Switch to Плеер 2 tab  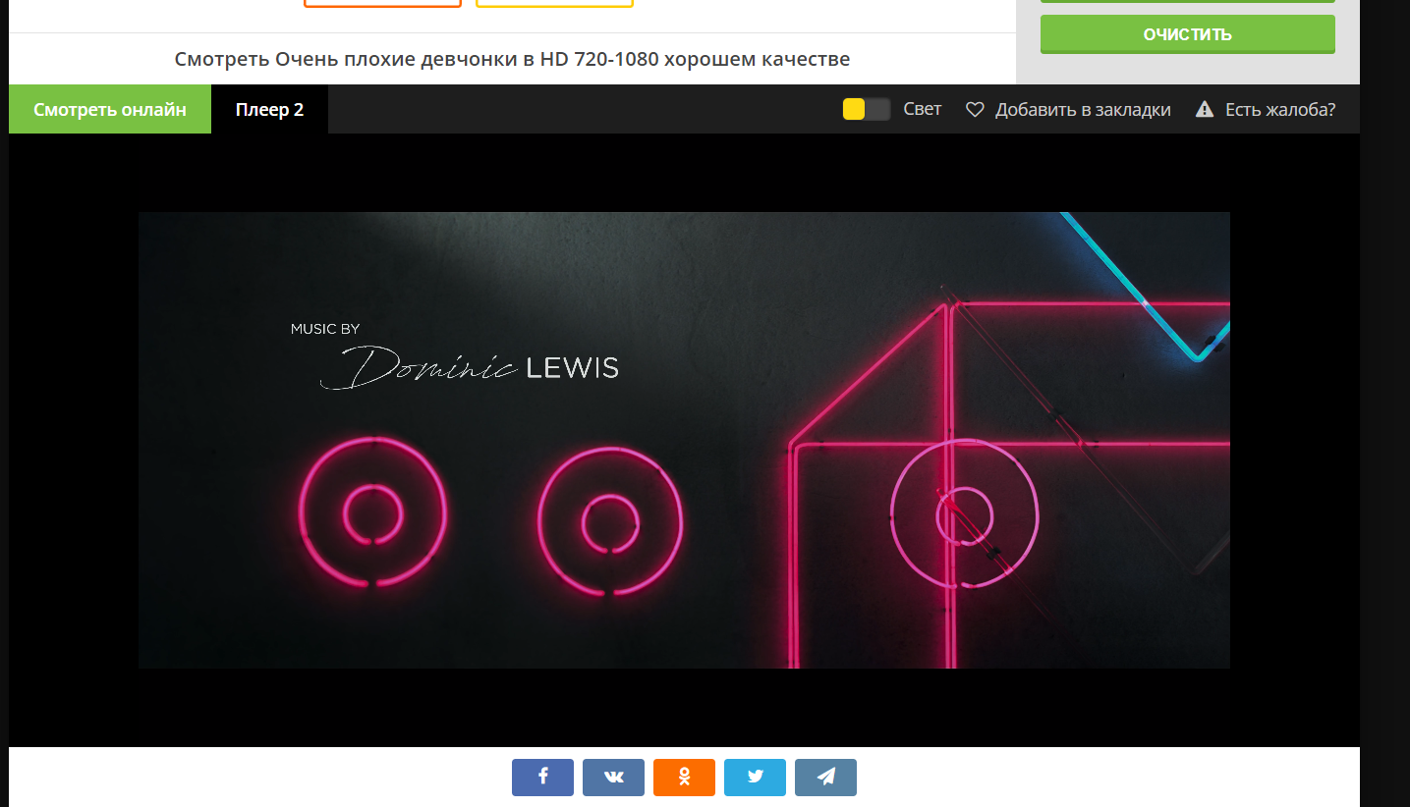click(x=269, y=109)
